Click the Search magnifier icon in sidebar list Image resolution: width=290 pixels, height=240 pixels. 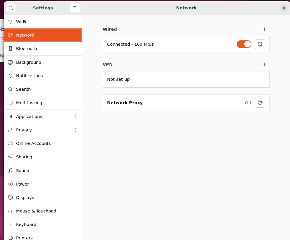tap(10, 89)
